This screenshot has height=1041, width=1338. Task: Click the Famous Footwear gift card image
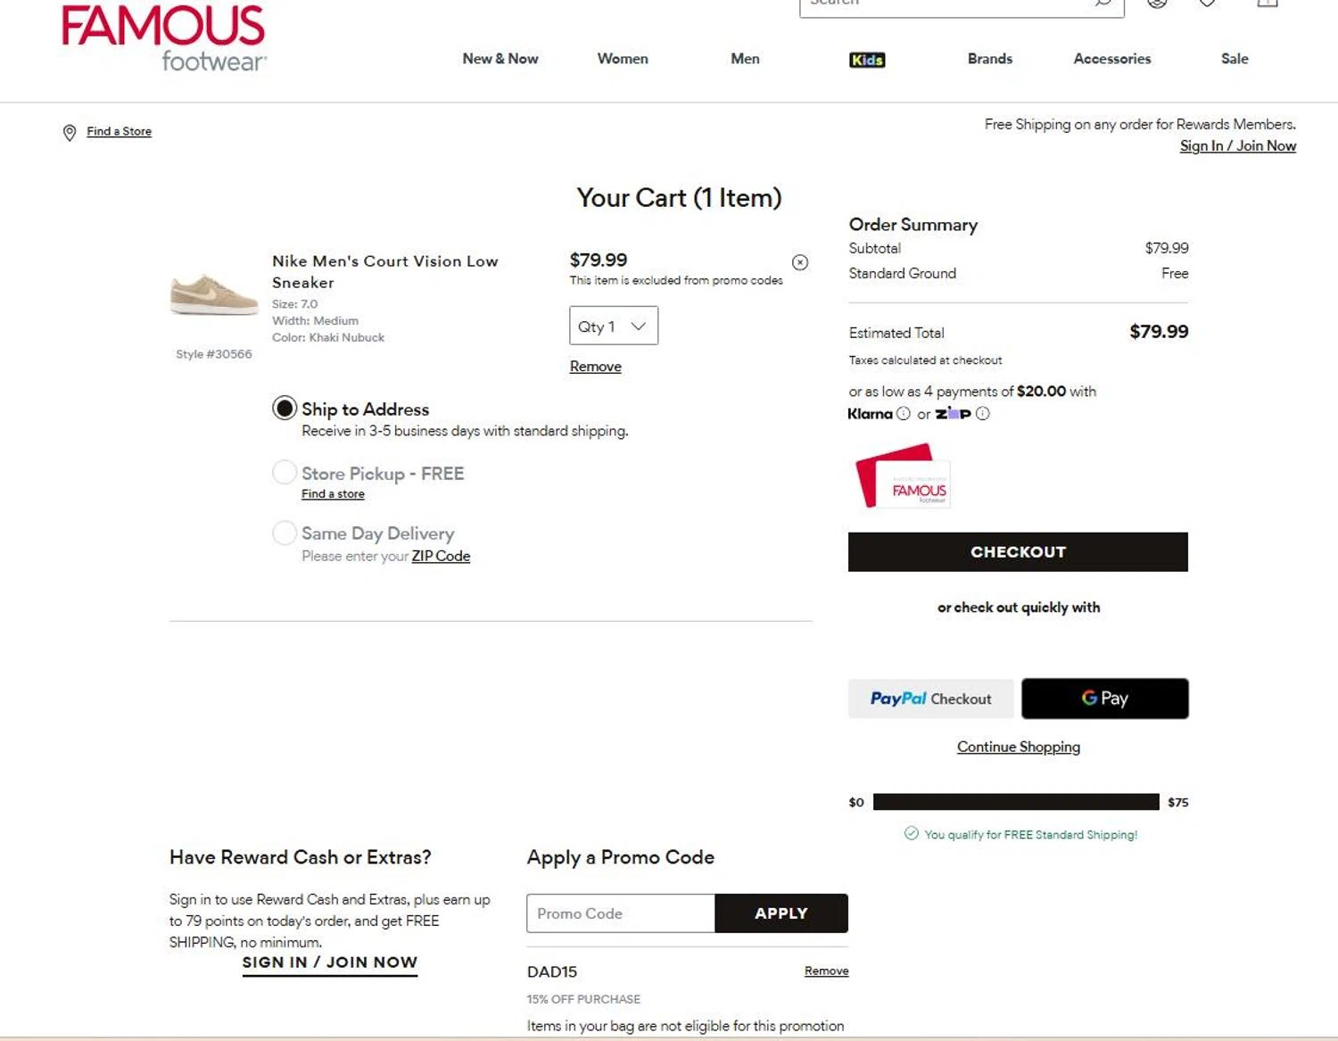click(x=903, y=476)
